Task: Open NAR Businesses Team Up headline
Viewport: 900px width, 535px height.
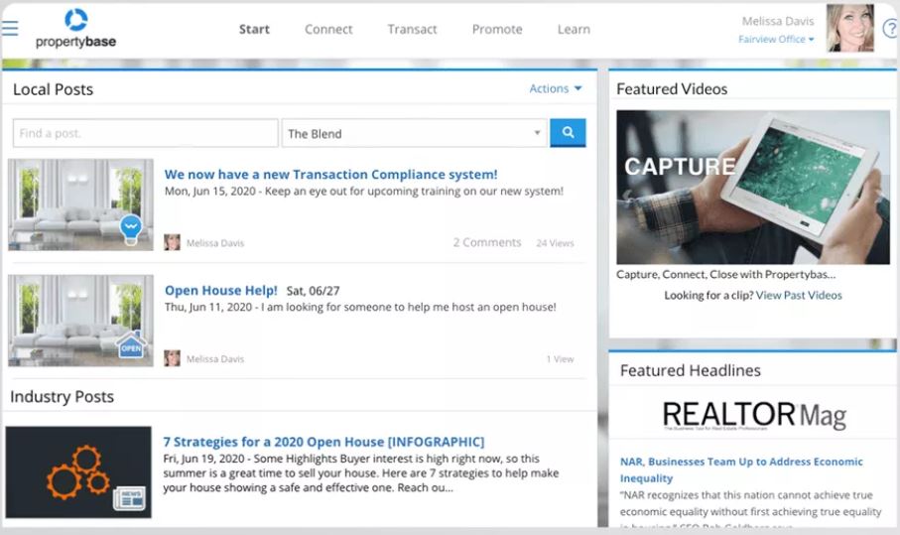Action: pyautogui.click(x=741, y=469)
